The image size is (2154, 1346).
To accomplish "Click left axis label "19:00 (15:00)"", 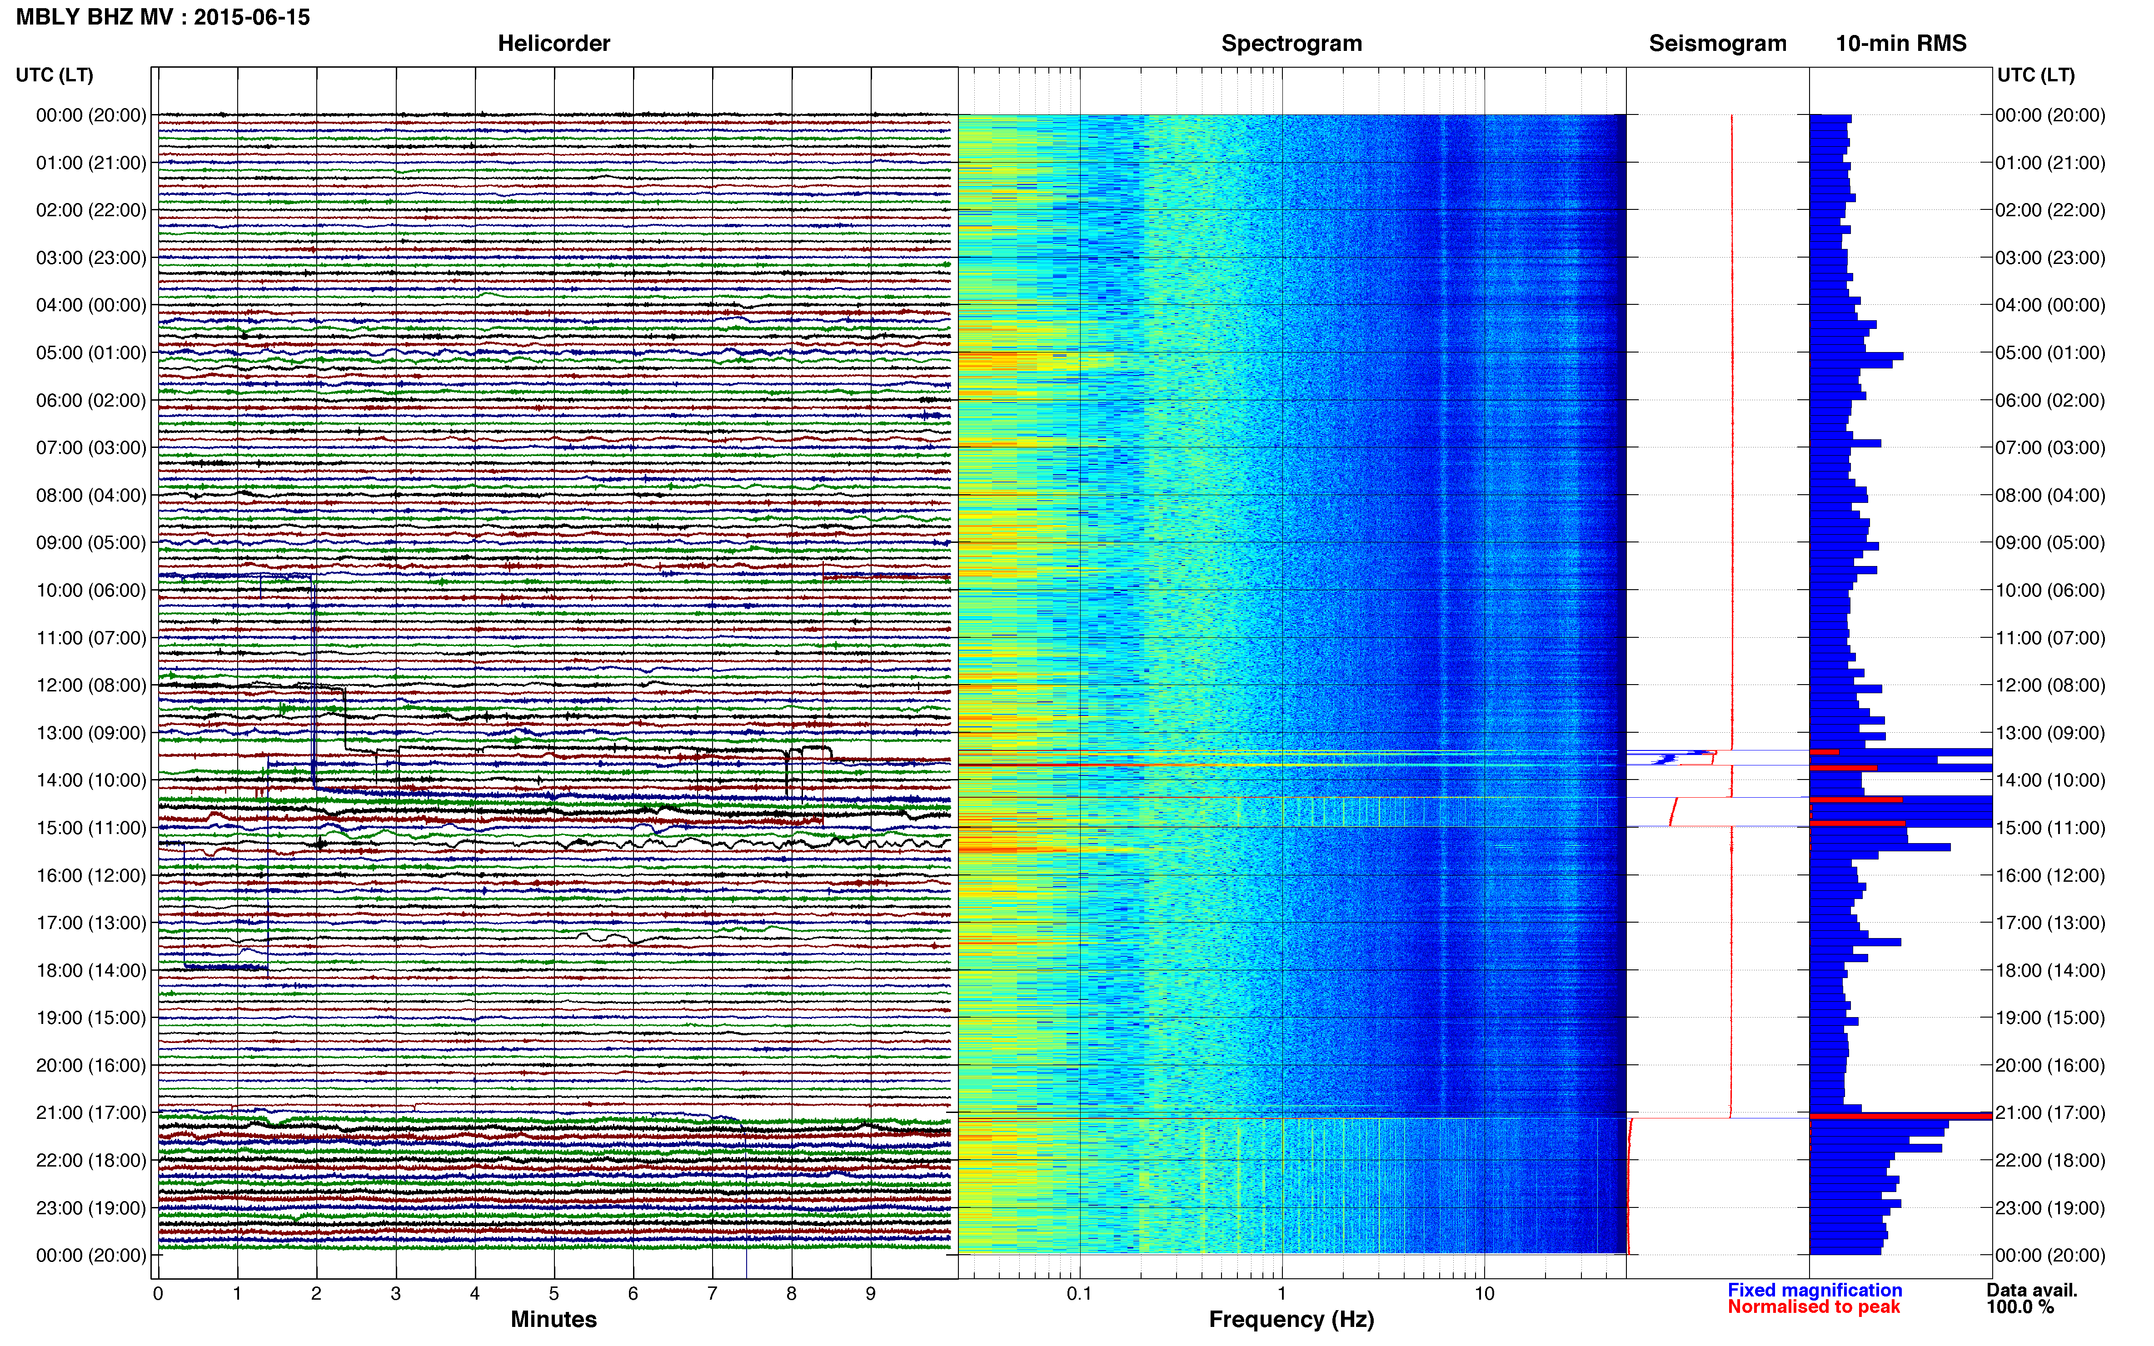I will pos(91,1018).
